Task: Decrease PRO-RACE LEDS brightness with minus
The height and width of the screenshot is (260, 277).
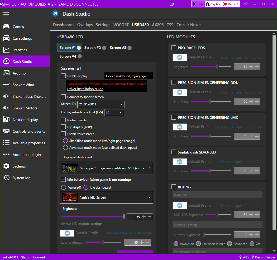Action: [257, 67]
